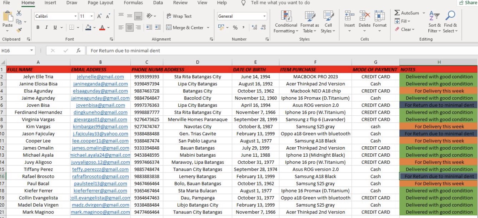Viewport: 478px width, 218px height.
Task: Click the formula bar text
Action: pos(125,51)
